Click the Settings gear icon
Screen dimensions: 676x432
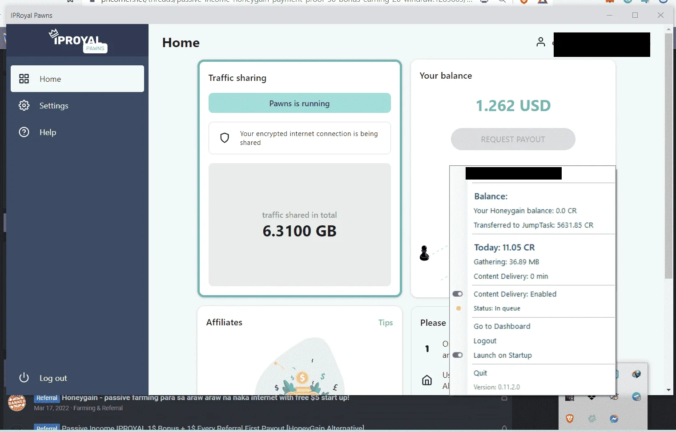[x=24, y=105]
